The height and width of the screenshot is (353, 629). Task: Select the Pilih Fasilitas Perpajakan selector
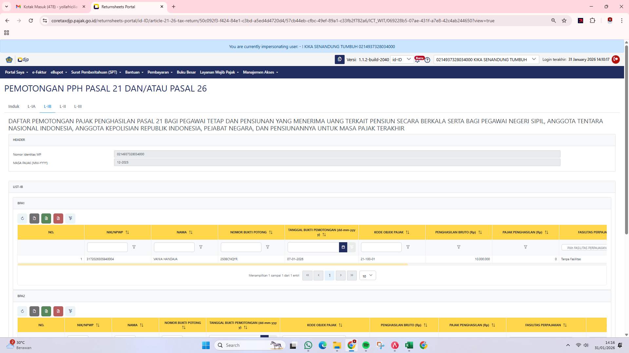pyautogui.click(x=586, y=248)
